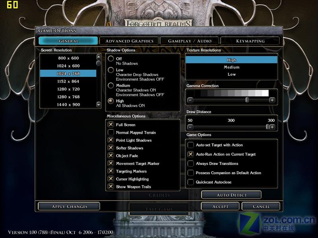Screen dimensions: 318x238
Task: Open the Gameplay / Audio tab
Action: click(x=190, y=41)
